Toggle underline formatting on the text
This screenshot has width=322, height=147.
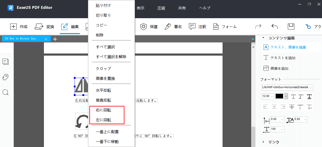coord(309,96)
